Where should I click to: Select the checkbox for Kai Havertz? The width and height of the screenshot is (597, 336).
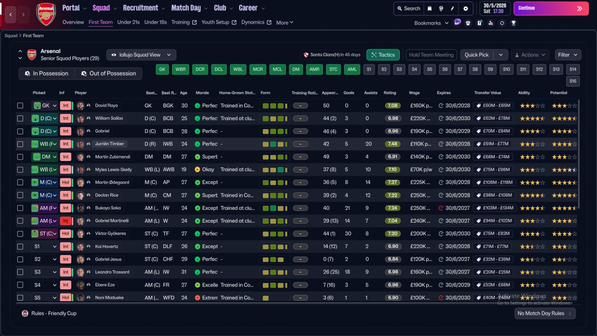click(x=20, y=246)
